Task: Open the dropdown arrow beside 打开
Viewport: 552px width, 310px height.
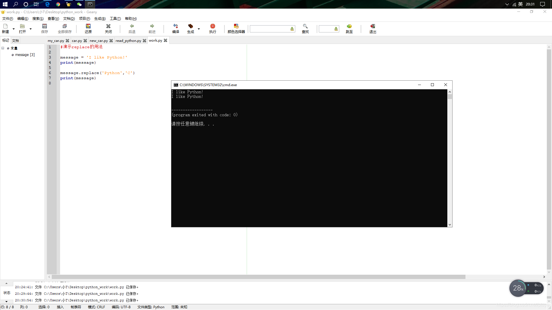Action: click(x=30, y=29)
